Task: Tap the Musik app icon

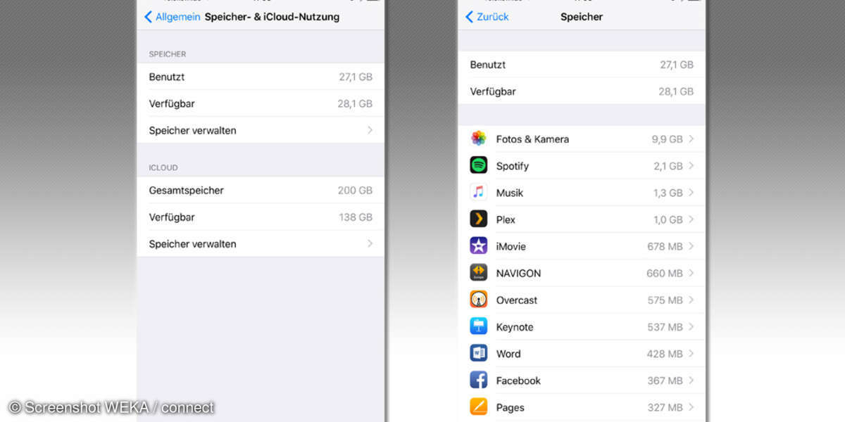Action: pos(479,192)
